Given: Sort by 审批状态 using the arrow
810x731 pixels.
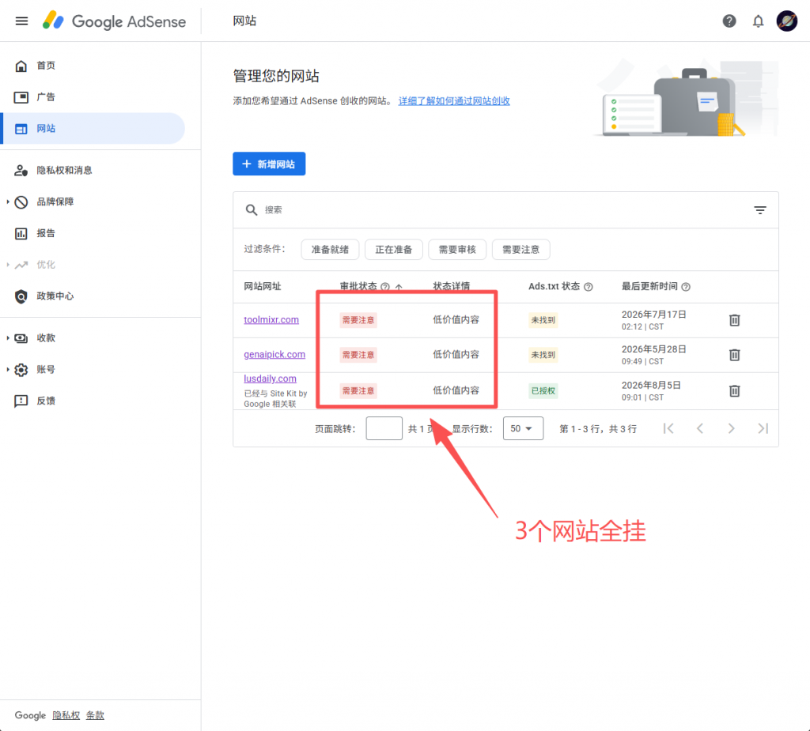Looking at the screenshot, I should [x=399, y=287].
